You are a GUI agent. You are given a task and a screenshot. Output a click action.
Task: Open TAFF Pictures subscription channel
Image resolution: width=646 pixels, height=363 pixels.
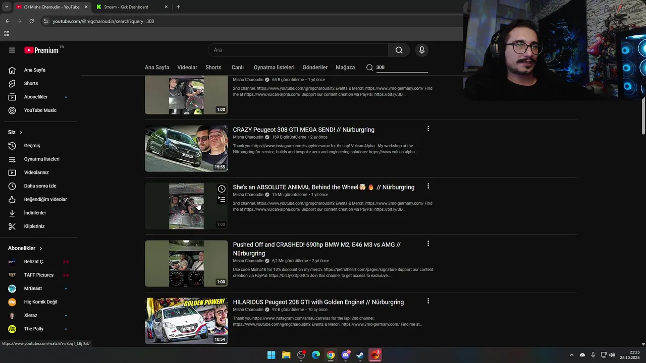point(38,275)
